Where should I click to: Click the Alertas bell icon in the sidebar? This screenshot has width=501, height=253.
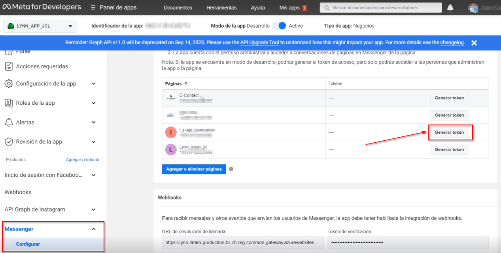pyautogui.click(x=9, y=122)
